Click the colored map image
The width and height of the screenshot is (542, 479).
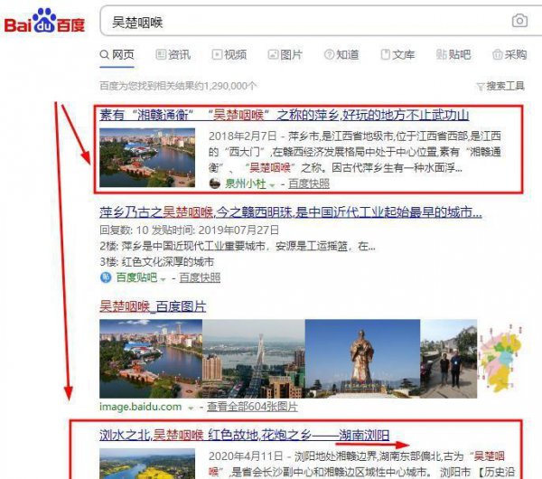pos(500,359)
